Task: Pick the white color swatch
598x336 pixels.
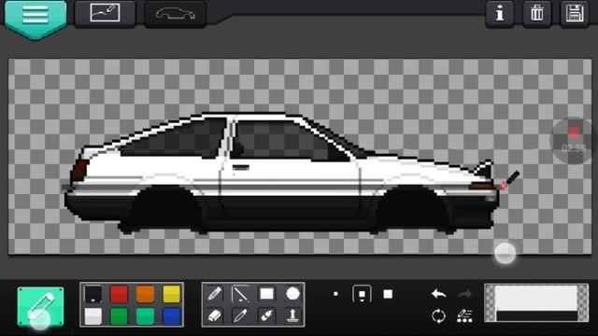Action: pyautogui.click(x=93, y=316)
